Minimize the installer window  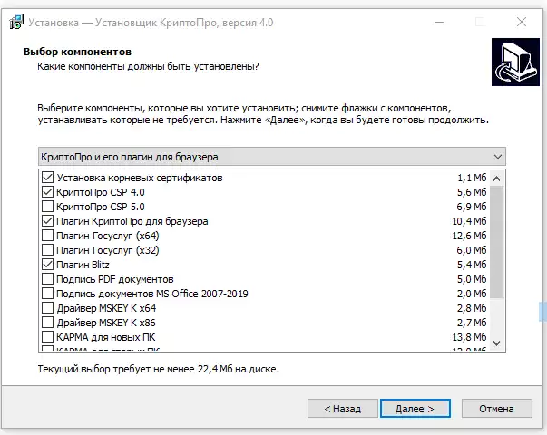pos(439,22)
